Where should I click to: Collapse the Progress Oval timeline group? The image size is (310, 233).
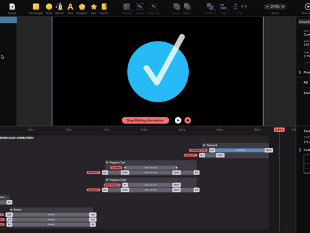107,180
